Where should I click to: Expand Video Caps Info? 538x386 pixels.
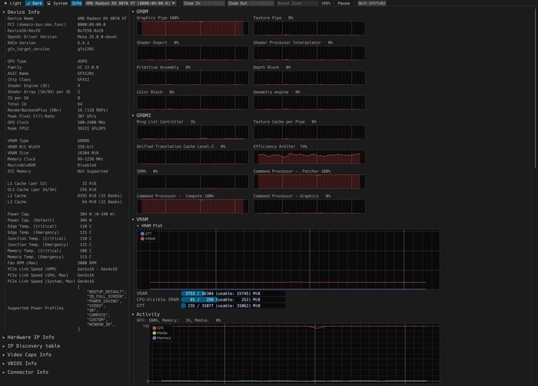point(27,354)
